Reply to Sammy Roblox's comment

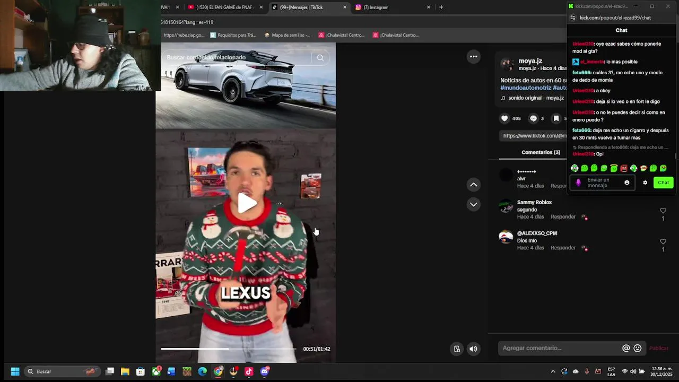pyautogui.click(x=563, y=217)
